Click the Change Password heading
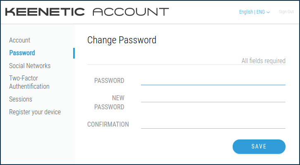 coord(122,40)
